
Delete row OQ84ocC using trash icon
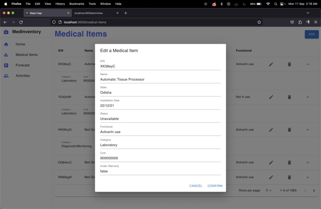(x=289, y=162)
